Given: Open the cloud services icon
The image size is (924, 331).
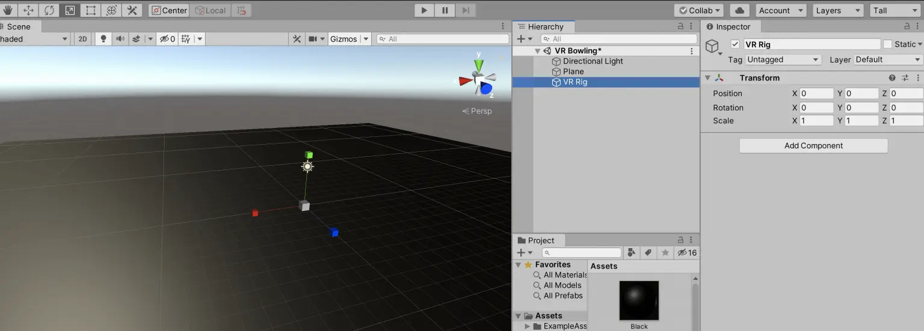Looking at the screenshot, I should (739, 10).
